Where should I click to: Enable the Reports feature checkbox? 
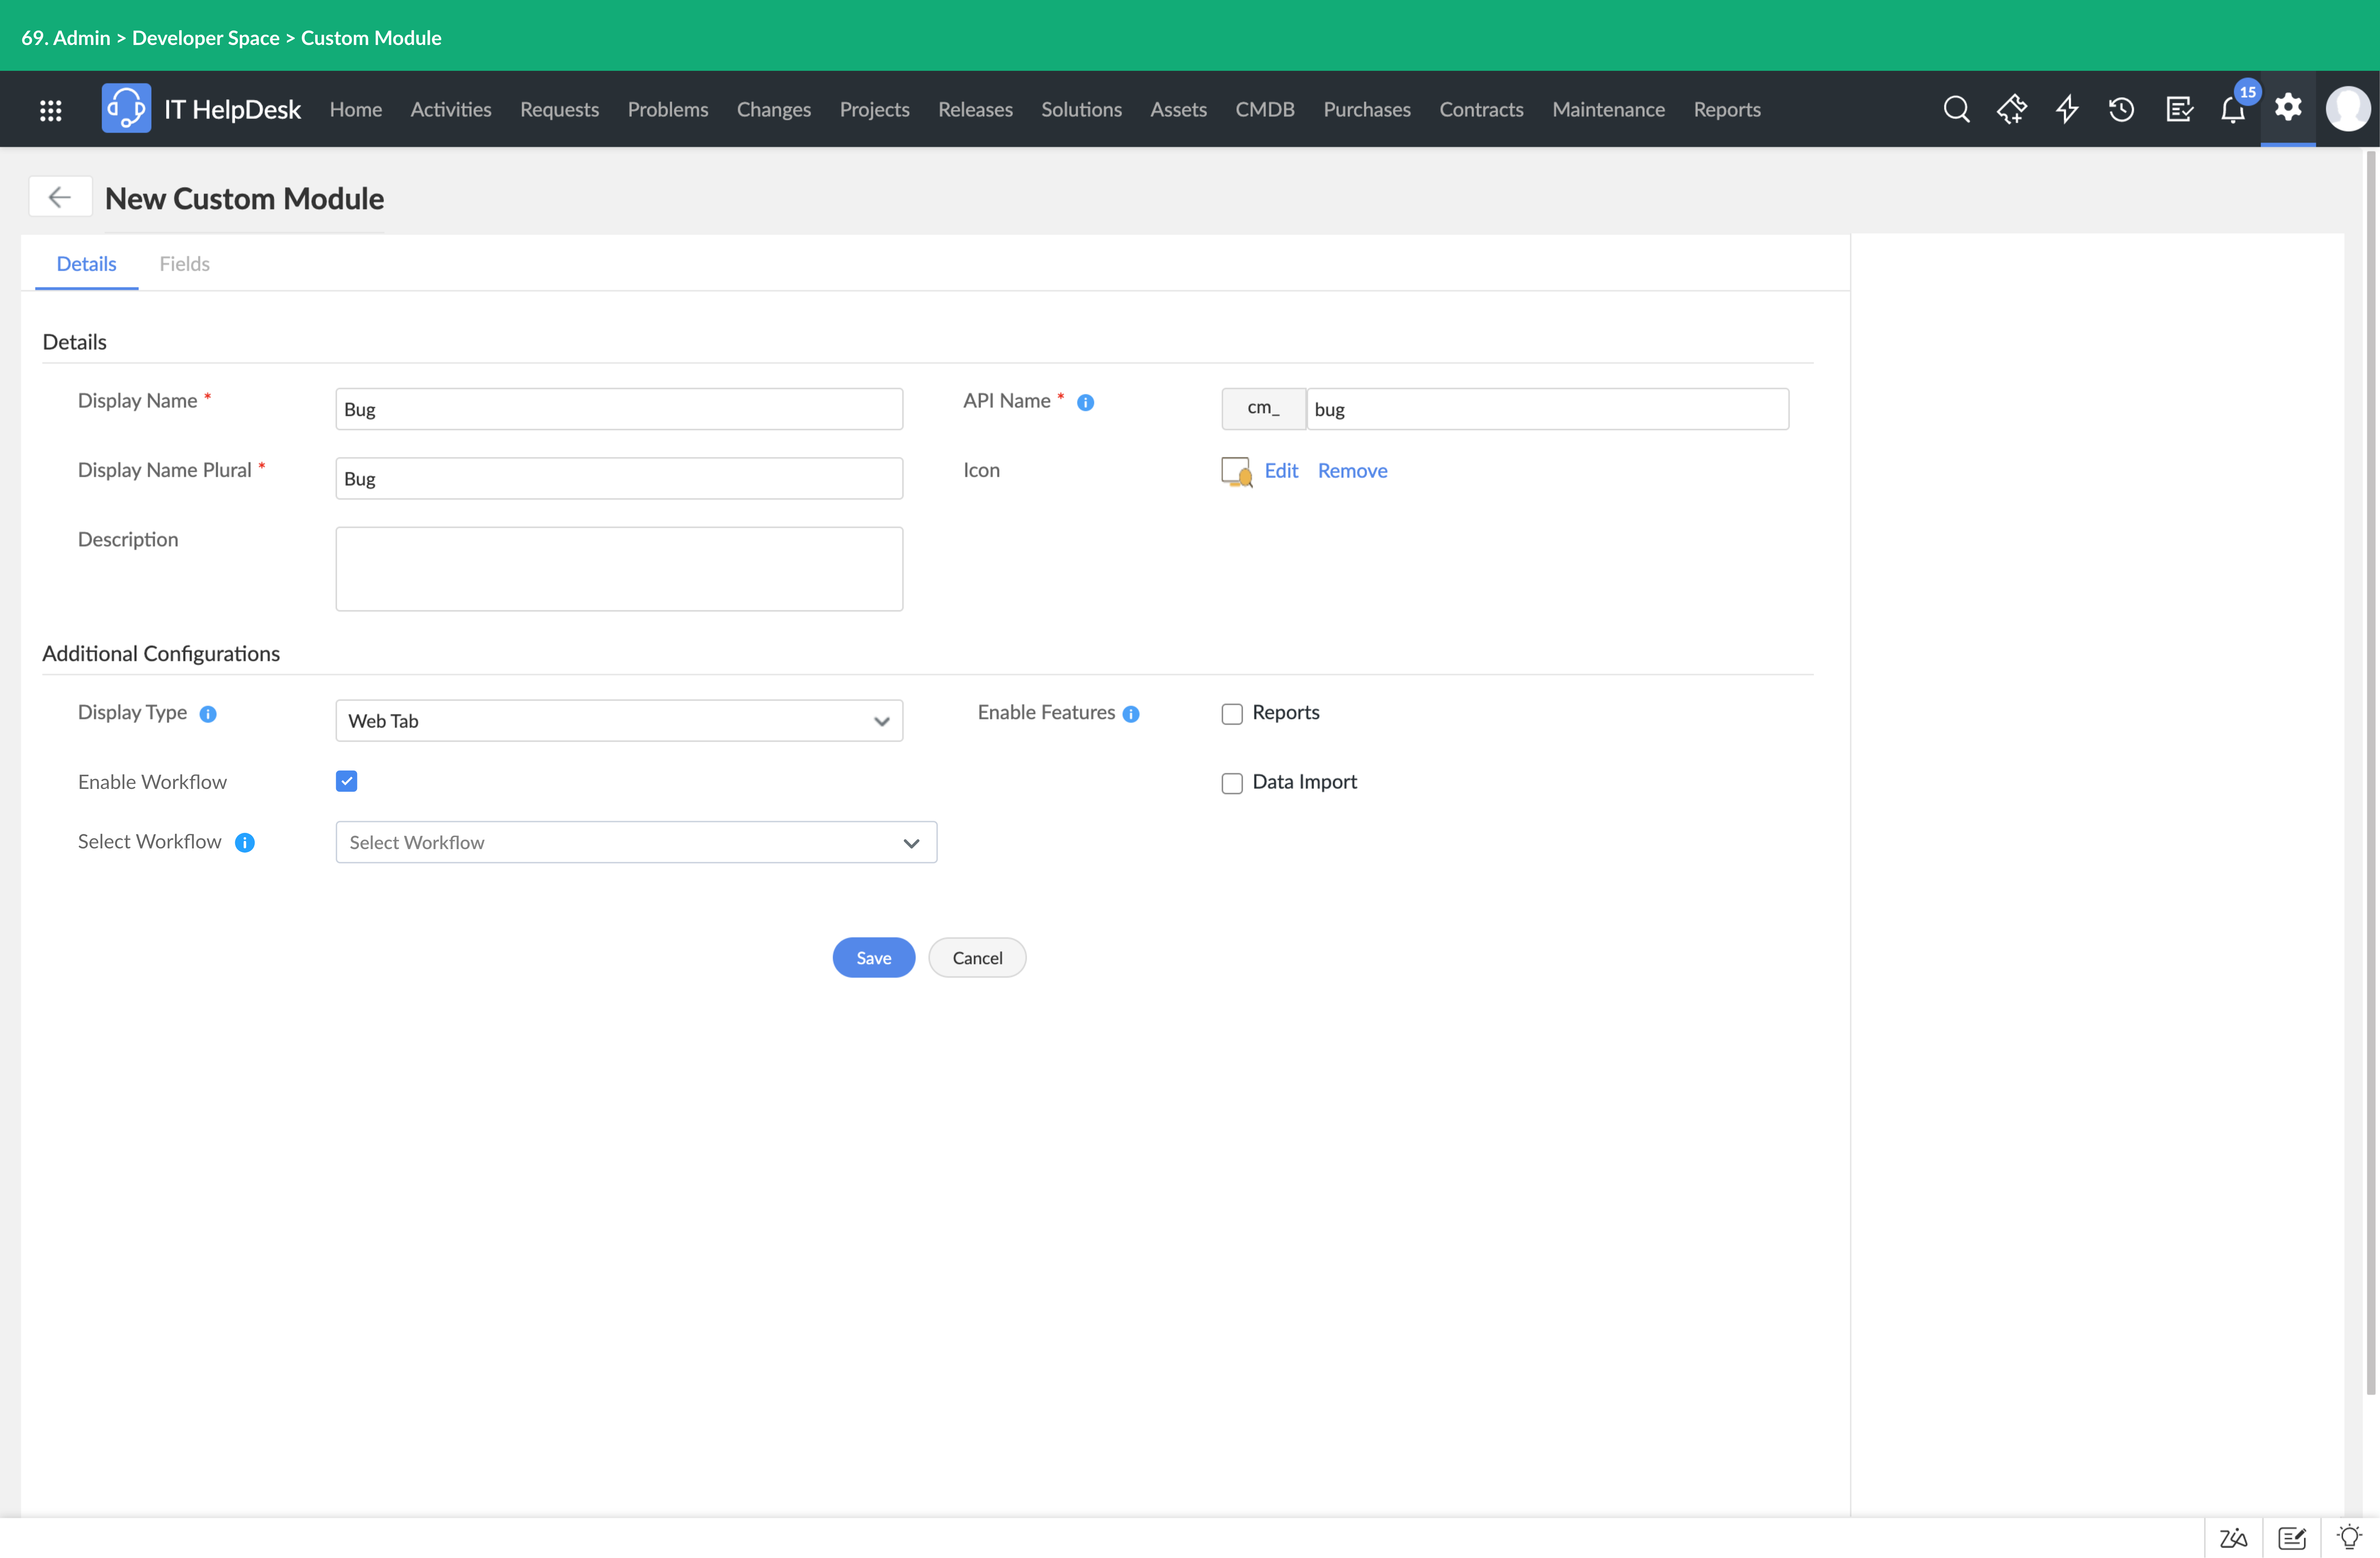1232,714
